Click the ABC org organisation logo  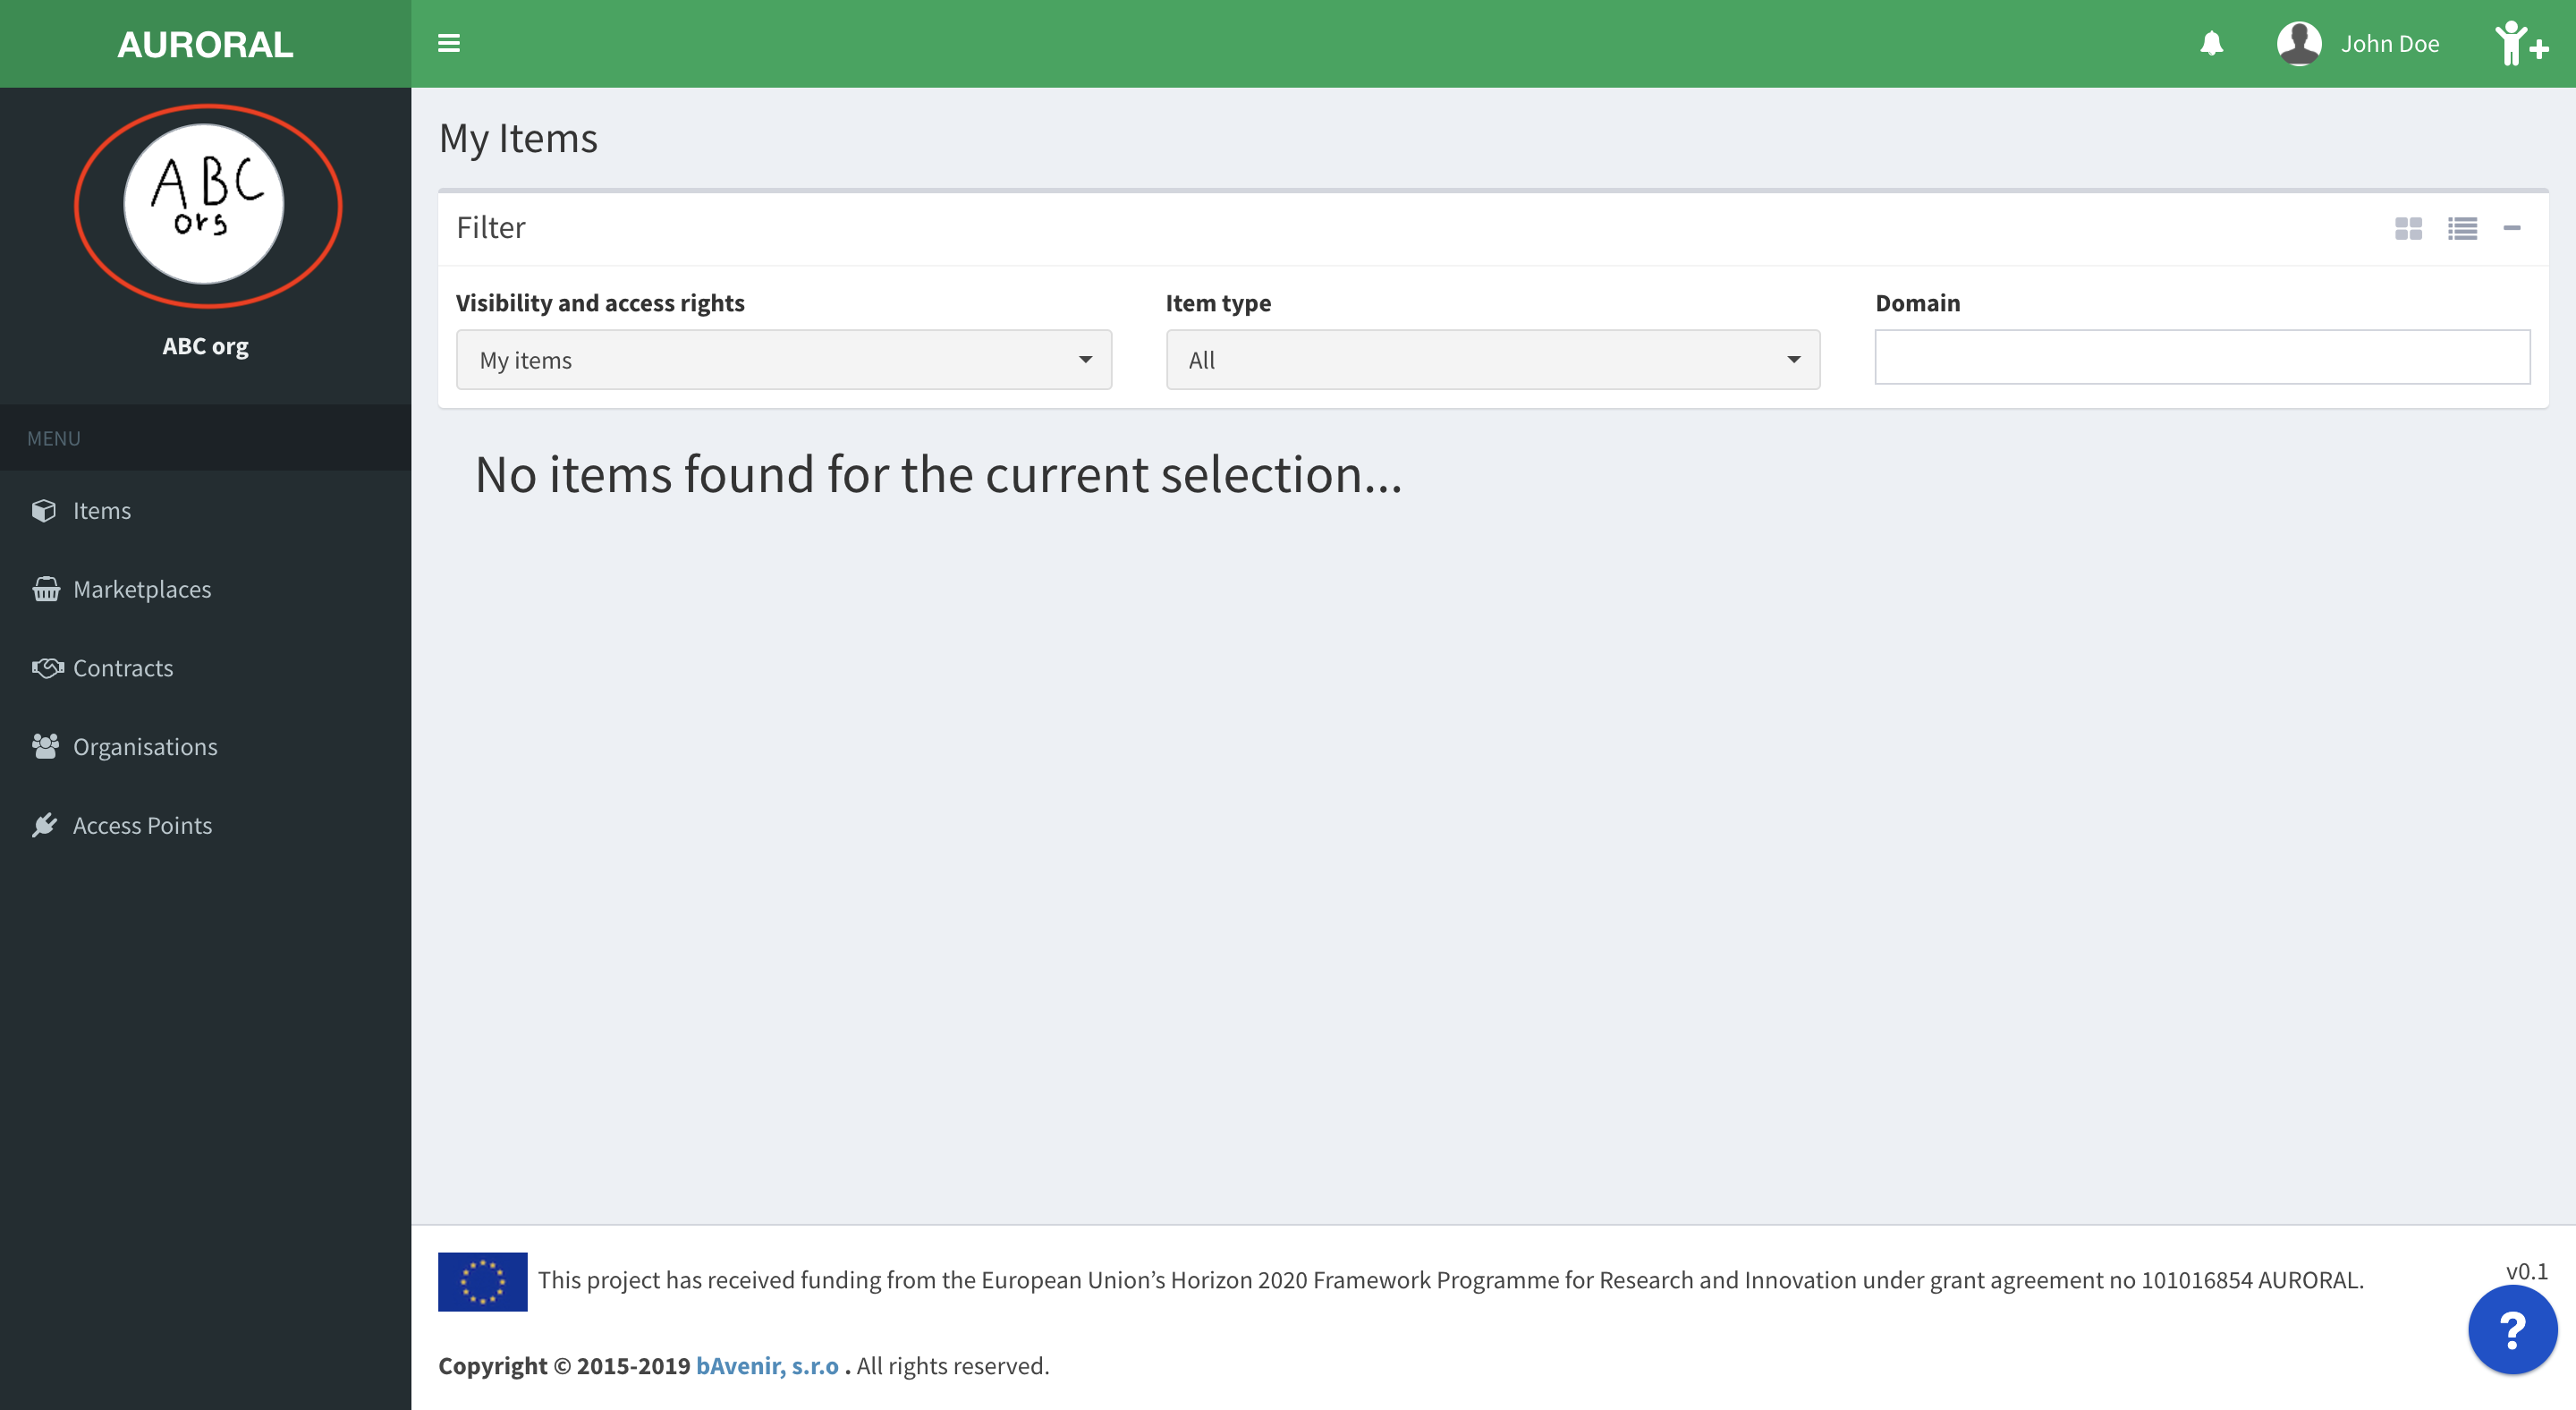pos(205,207)
